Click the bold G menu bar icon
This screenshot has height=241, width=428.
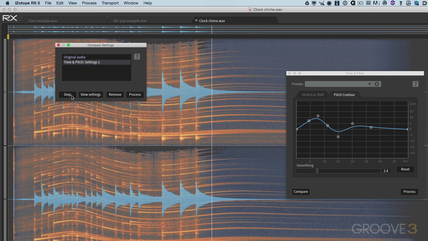point(353,3)
